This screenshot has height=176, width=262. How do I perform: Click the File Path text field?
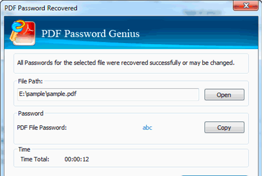[x=108, y=94]
